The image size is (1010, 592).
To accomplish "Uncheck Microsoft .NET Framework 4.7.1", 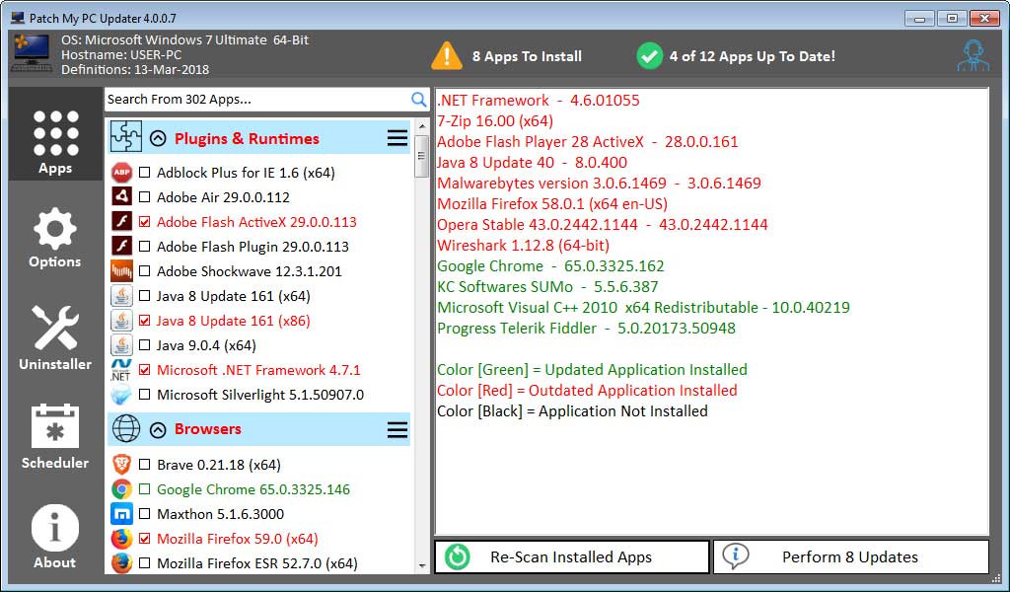I will (x=145, y=370).
